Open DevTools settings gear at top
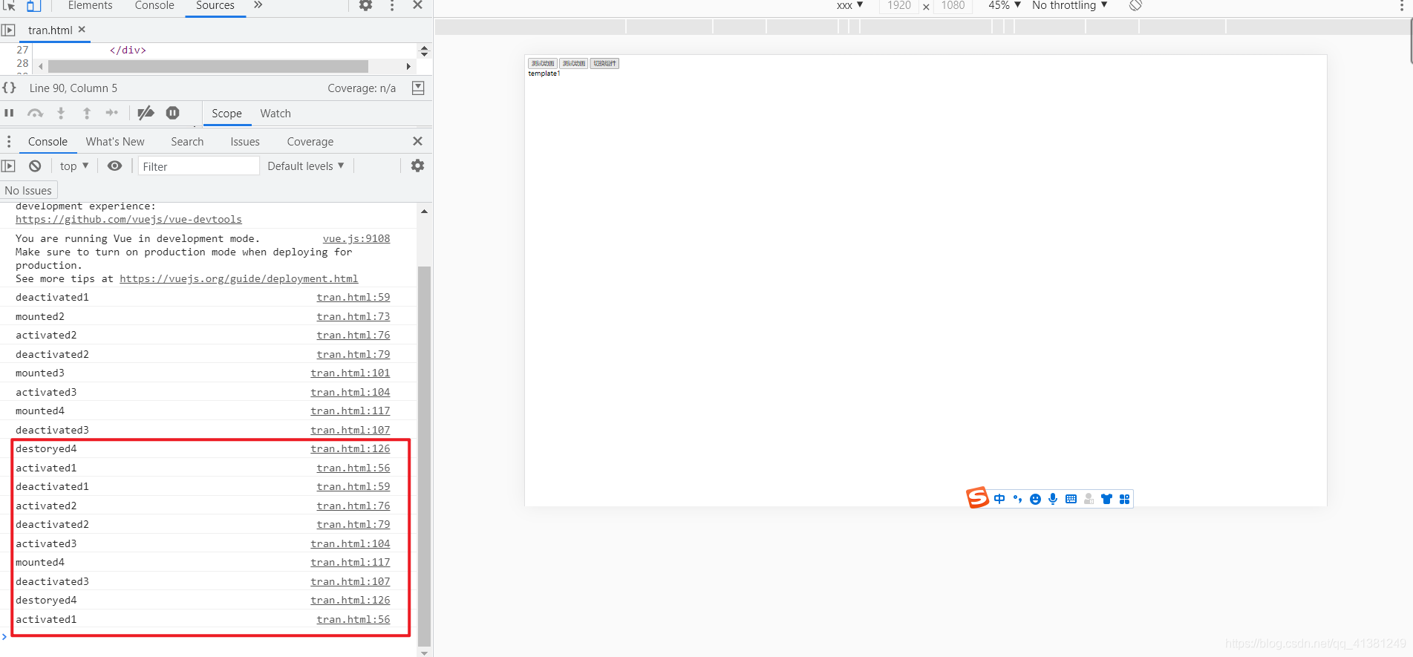Screen dimensions: 1413x657 366,5
